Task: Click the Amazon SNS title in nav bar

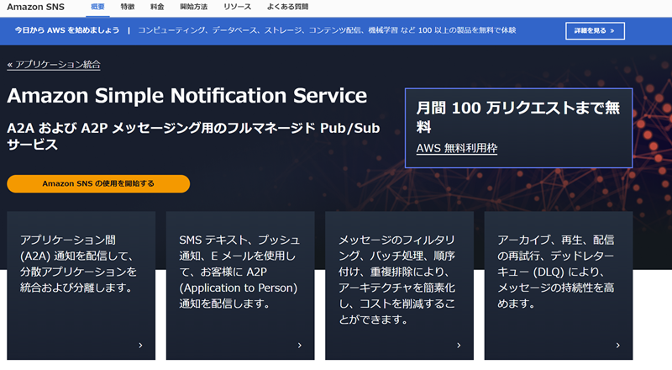Action: coord(35,7)
